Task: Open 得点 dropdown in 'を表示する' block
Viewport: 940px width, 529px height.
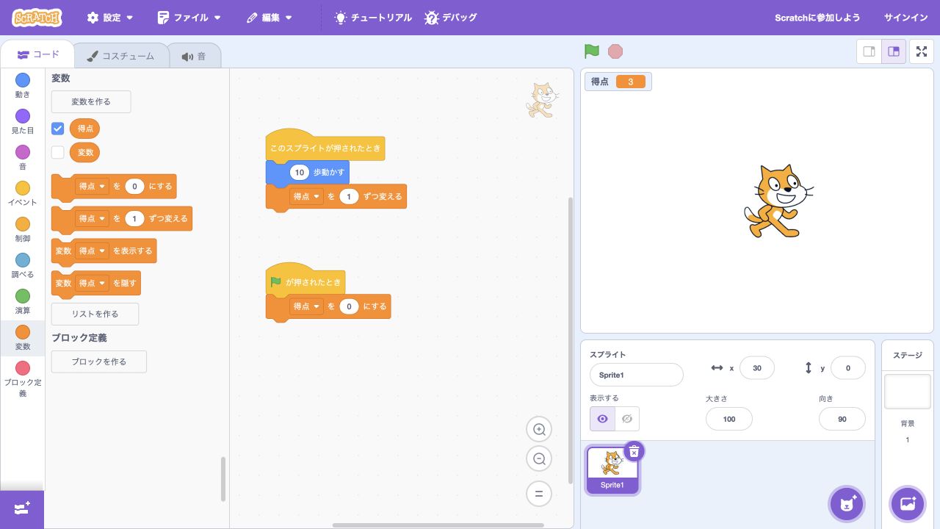Action: point(92,251)
